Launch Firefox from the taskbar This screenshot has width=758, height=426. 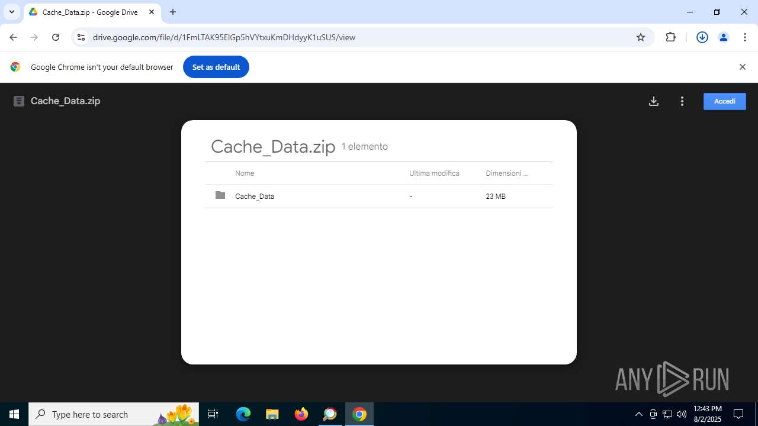[301, 414]
